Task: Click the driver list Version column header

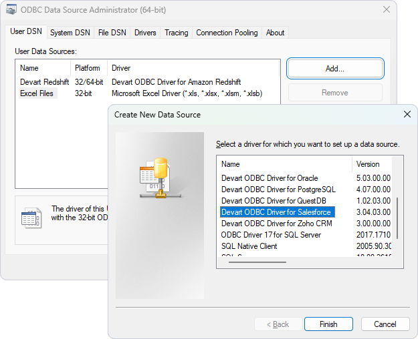Action: coord(373,164)
